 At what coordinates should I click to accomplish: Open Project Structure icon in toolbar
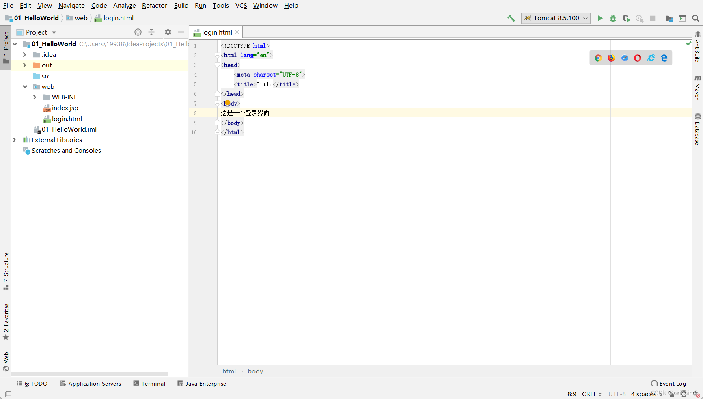tap(669, 18)
